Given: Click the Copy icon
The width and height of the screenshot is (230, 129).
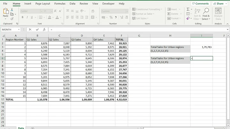Looking at the screenshot, I should coord(12,14).
